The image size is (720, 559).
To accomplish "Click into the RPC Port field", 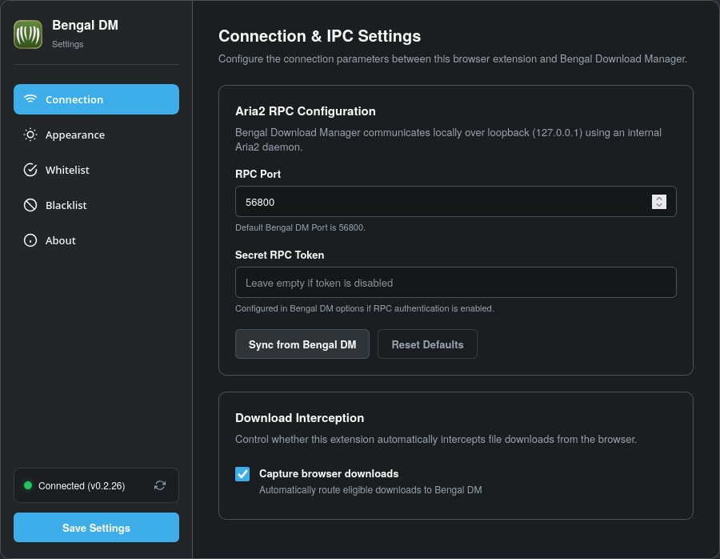I will point(455,201).
